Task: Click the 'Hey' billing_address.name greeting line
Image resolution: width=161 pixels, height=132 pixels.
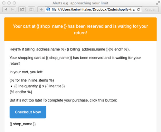Action: pos(70,49)
